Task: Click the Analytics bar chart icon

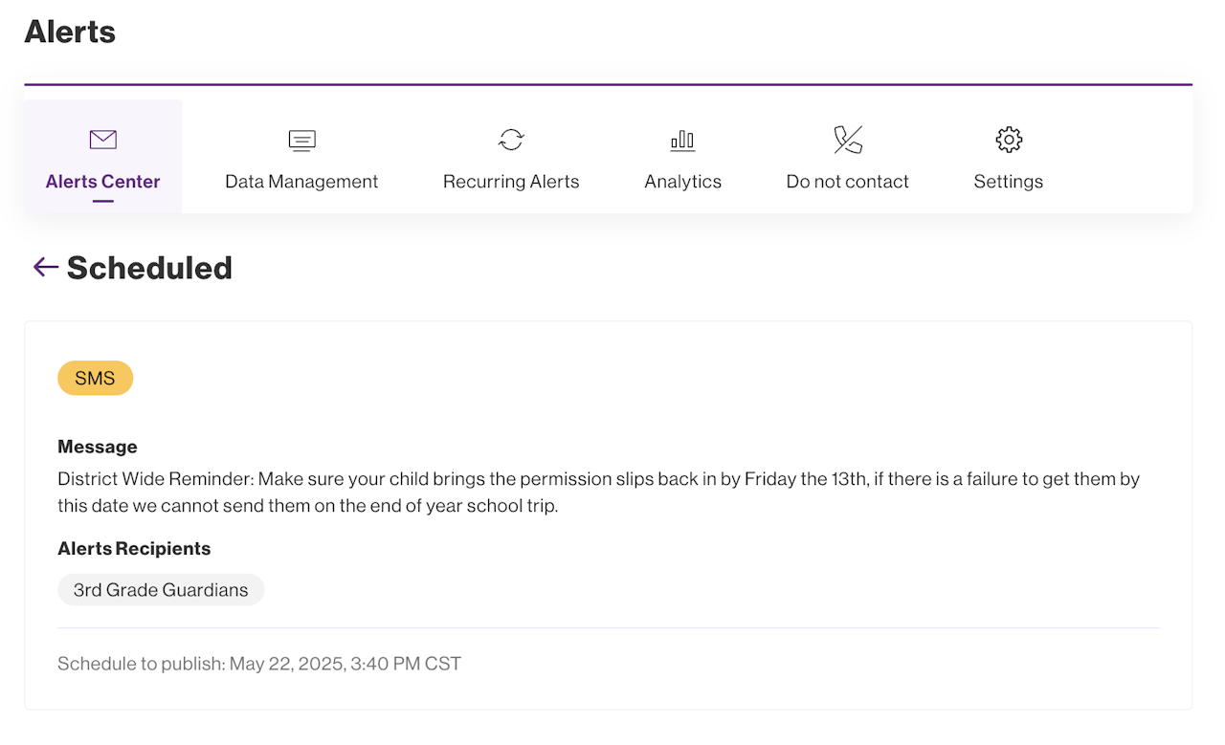Action: [682, 141]
